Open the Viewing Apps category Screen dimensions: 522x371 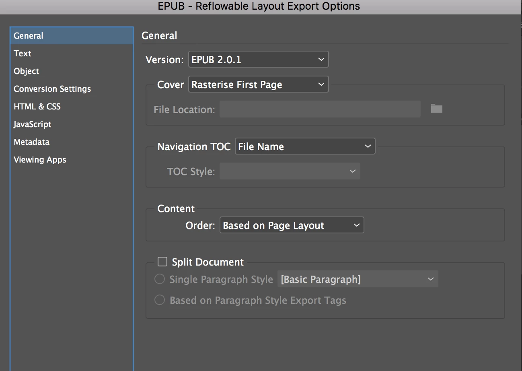(x=72, y=160)
